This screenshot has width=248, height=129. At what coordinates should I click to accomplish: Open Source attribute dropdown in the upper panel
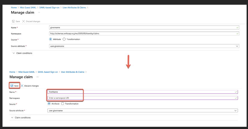[x=237, y=46]
